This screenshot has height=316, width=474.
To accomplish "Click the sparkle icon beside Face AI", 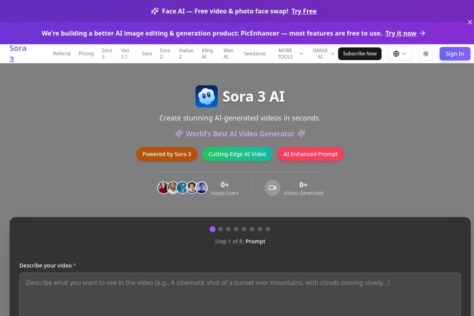I will coord(155,11).
